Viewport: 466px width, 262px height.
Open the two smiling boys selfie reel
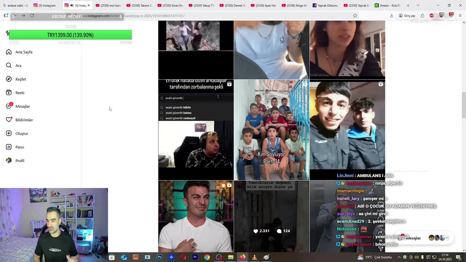pos(347,130)
